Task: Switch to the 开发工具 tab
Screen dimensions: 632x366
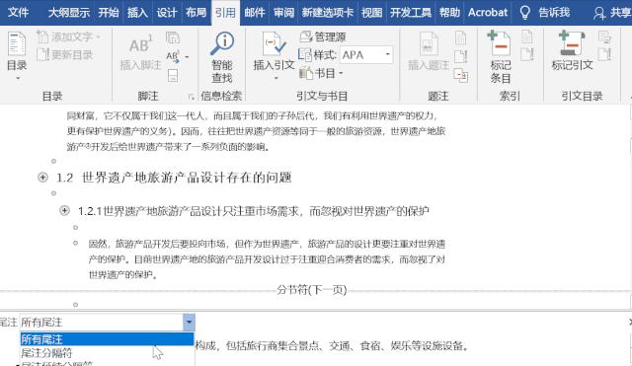Action: [411, 13]
